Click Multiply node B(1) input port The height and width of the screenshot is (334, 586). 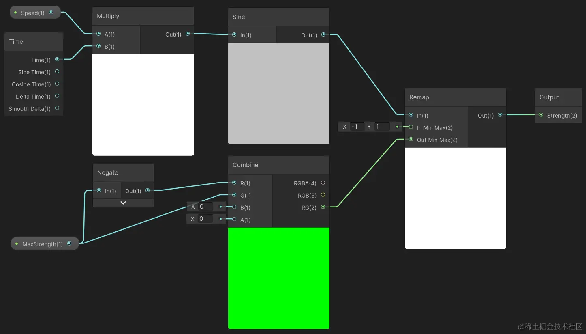(x=98, y=46)
